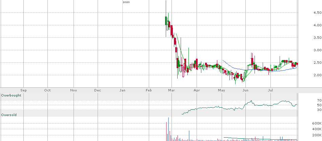Select the Jul month label
This screenshot has height=141, width=322.
click(270, 90)
